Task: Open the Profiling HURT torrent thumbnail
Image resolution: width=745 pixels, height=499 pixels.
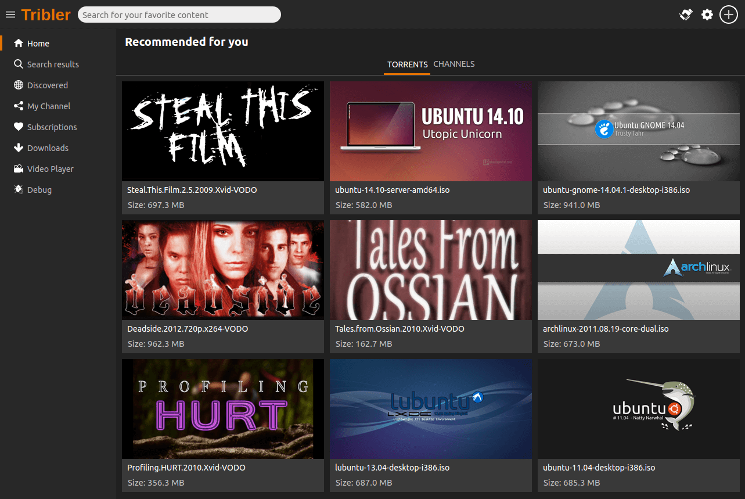Action: [223, 409]
